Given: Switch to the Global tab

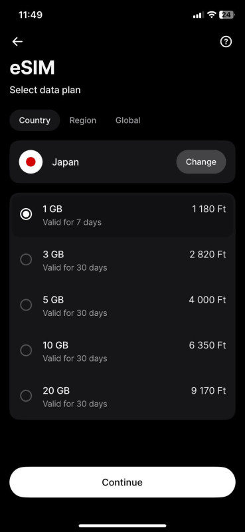Looking at the screenshot, I should click(x=127, y=120).
